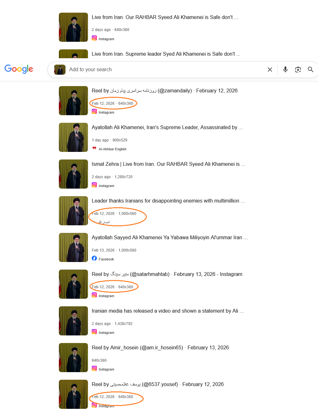Open Google Lens camera search icon
Image resolution: width=318 pixels, height=412 pixels.
click(298, 70)
